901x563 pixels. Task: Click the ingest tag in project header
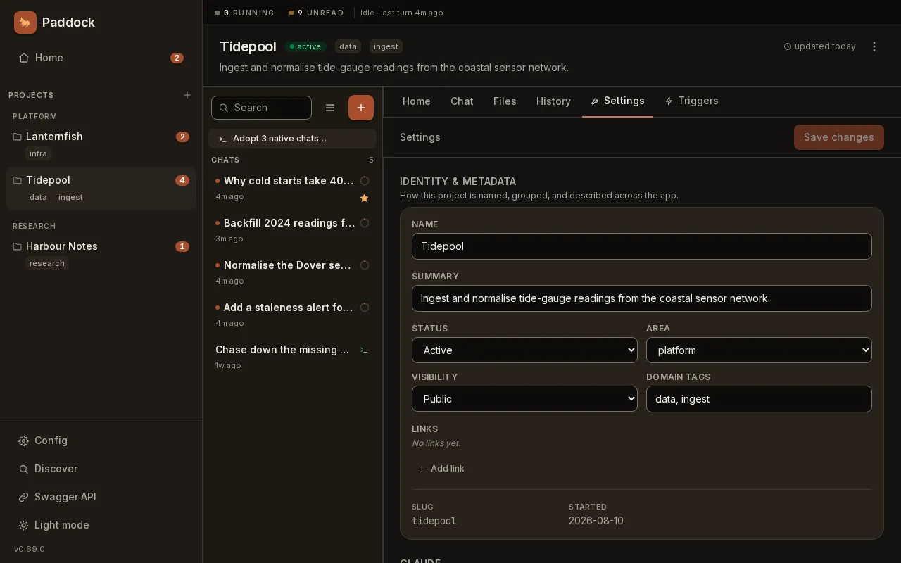pos(386,46)
